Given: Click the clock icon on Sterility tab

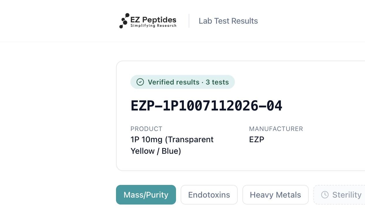Looking at the screenshot, I should point(325,195).
